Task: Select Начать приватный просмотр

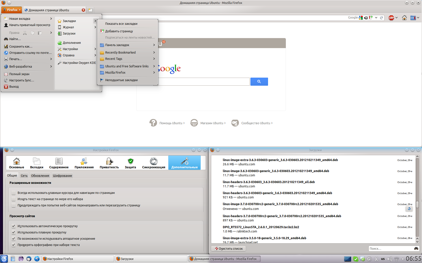Action: (x=28, y=25)
